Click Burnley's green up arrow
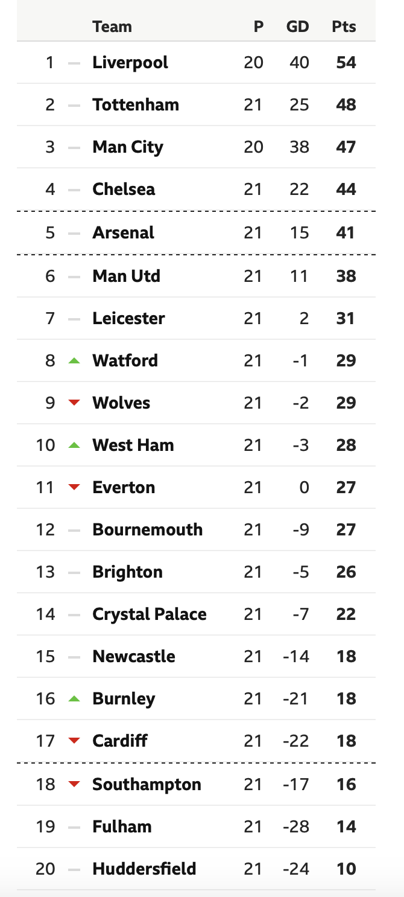Viewport: 404px width, 897px height. (x=74, y=699)
